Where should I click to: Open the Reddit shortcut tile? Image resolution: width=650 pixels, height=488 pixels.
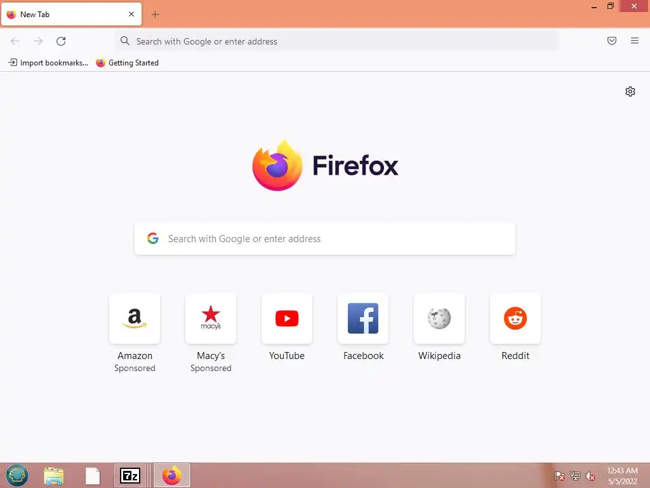(515, 318)
